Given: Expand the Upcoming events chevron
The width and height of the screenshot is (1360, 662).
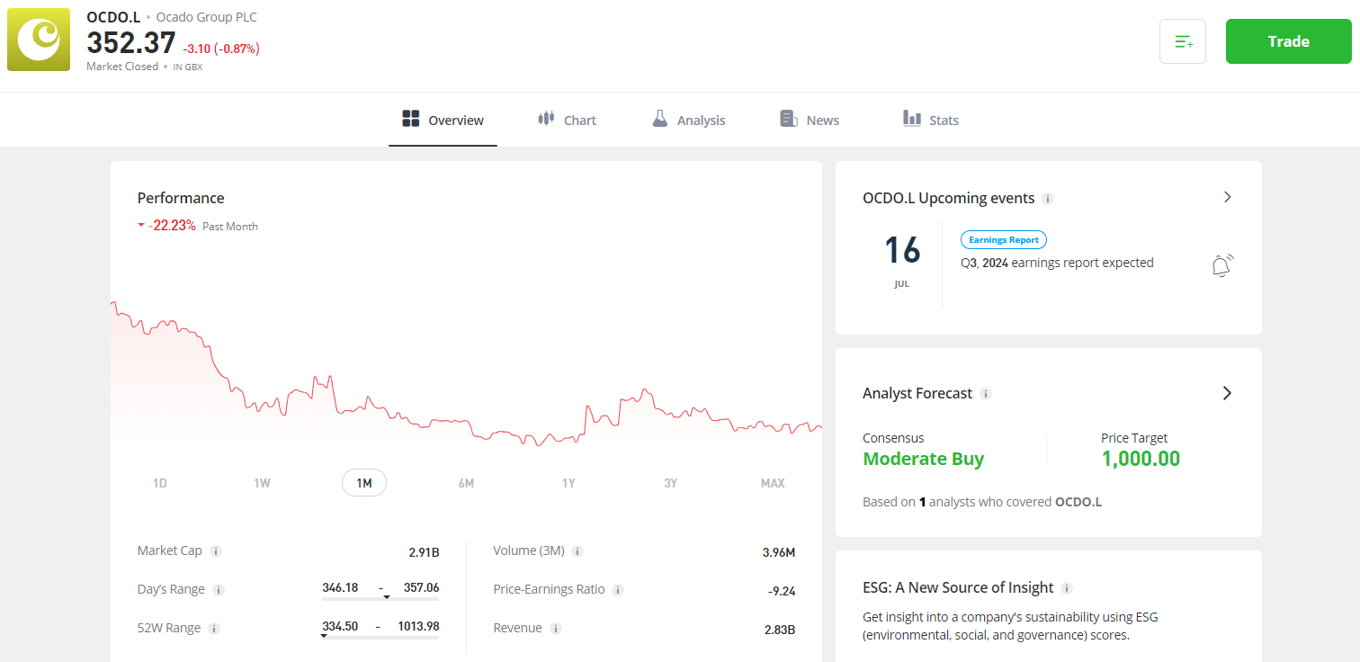Looking at the screenshot, I should pos(1228,197).
